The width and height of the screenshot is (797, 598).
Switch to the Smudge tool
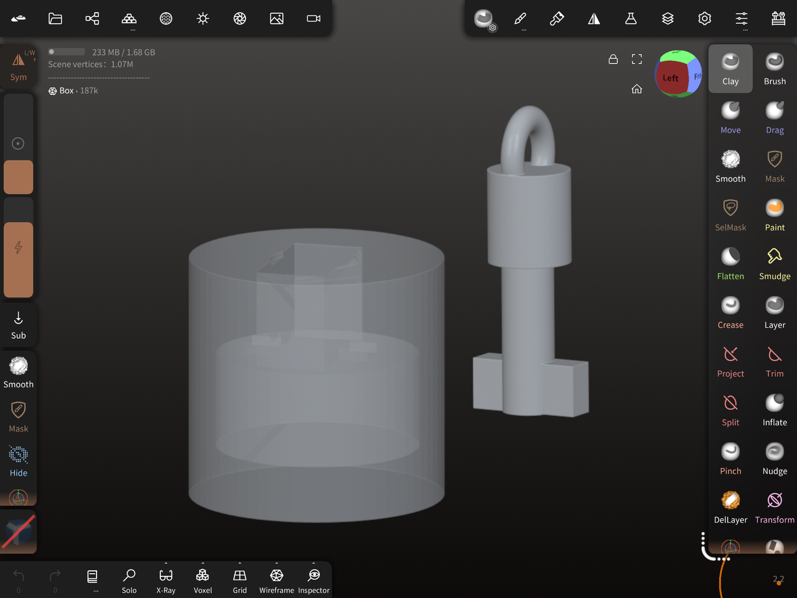point(774,263)
